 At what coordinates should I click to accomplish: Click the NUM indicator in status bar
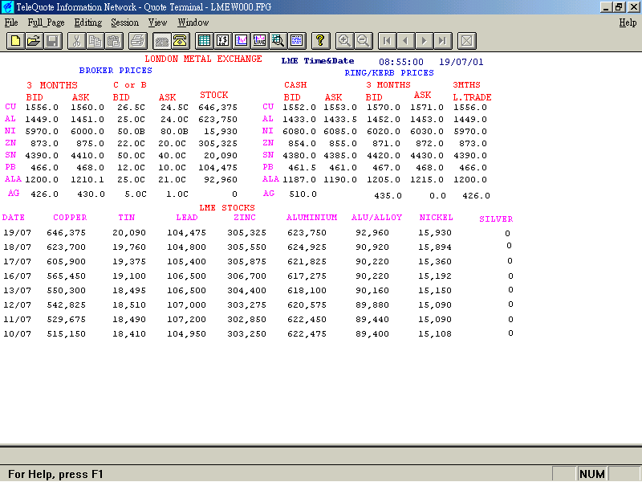click(592, 474)
